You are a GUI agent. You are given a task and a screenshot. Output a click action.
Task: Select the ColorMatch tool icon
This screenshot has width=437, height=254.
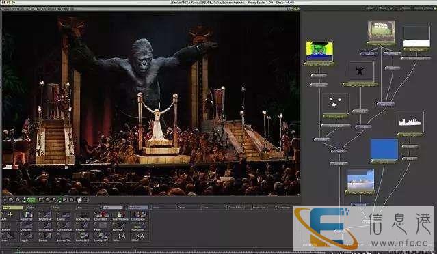pos(101,215)
